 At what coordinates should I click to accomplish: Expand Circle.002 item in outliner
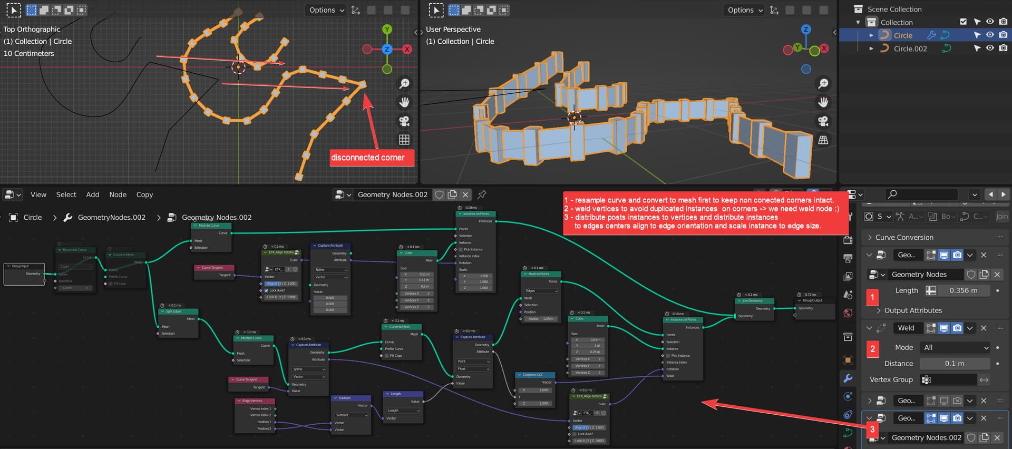coord(871,48)
